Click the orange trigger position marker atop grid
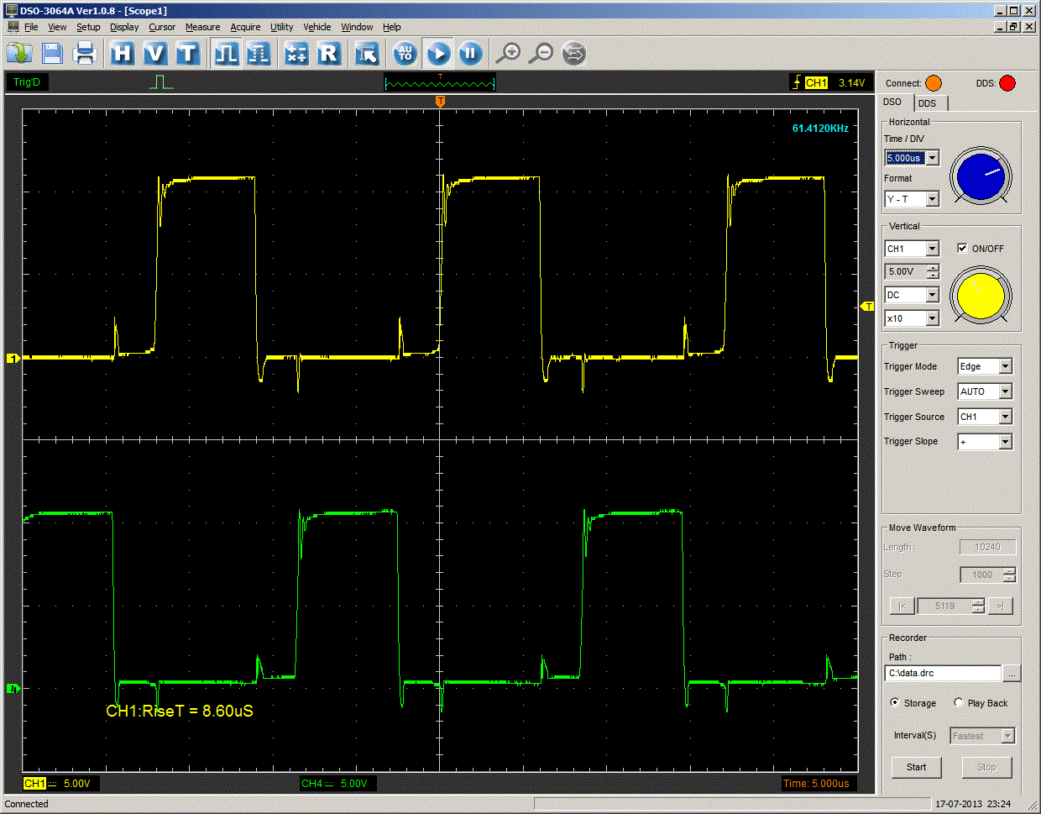Image resolution: width=1041 pixels, height=814 pixels. 440,101
